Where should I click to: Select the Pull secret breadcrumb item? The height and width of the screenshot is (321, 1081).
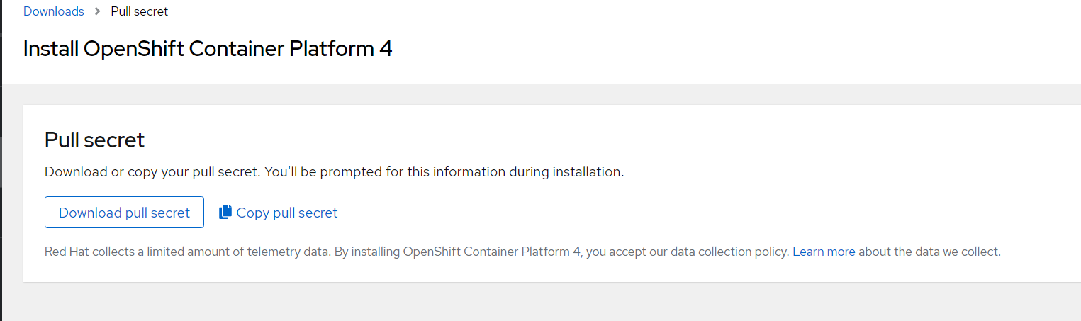coord(139,11)
